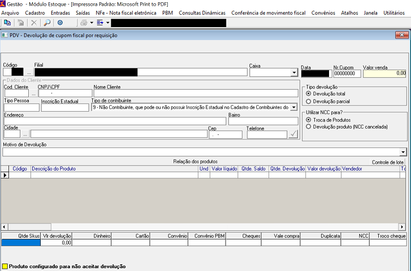Select the Devolução parcial radio option
This screenshot has width=411, height=271.
pos(308,102)
